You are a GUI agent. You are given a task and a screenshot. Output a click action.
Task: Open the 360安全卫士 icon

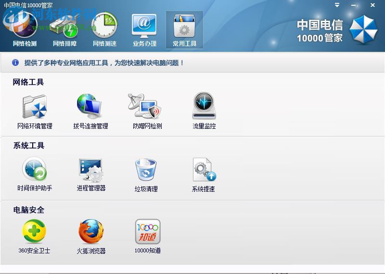tap(34, 231)
